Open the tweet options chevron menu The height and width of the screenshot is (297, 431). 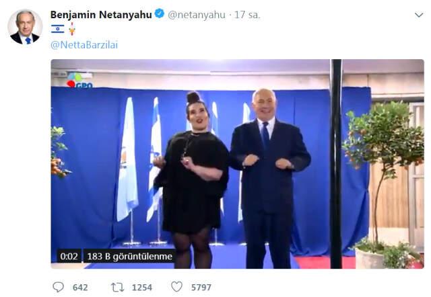[419, 15]
